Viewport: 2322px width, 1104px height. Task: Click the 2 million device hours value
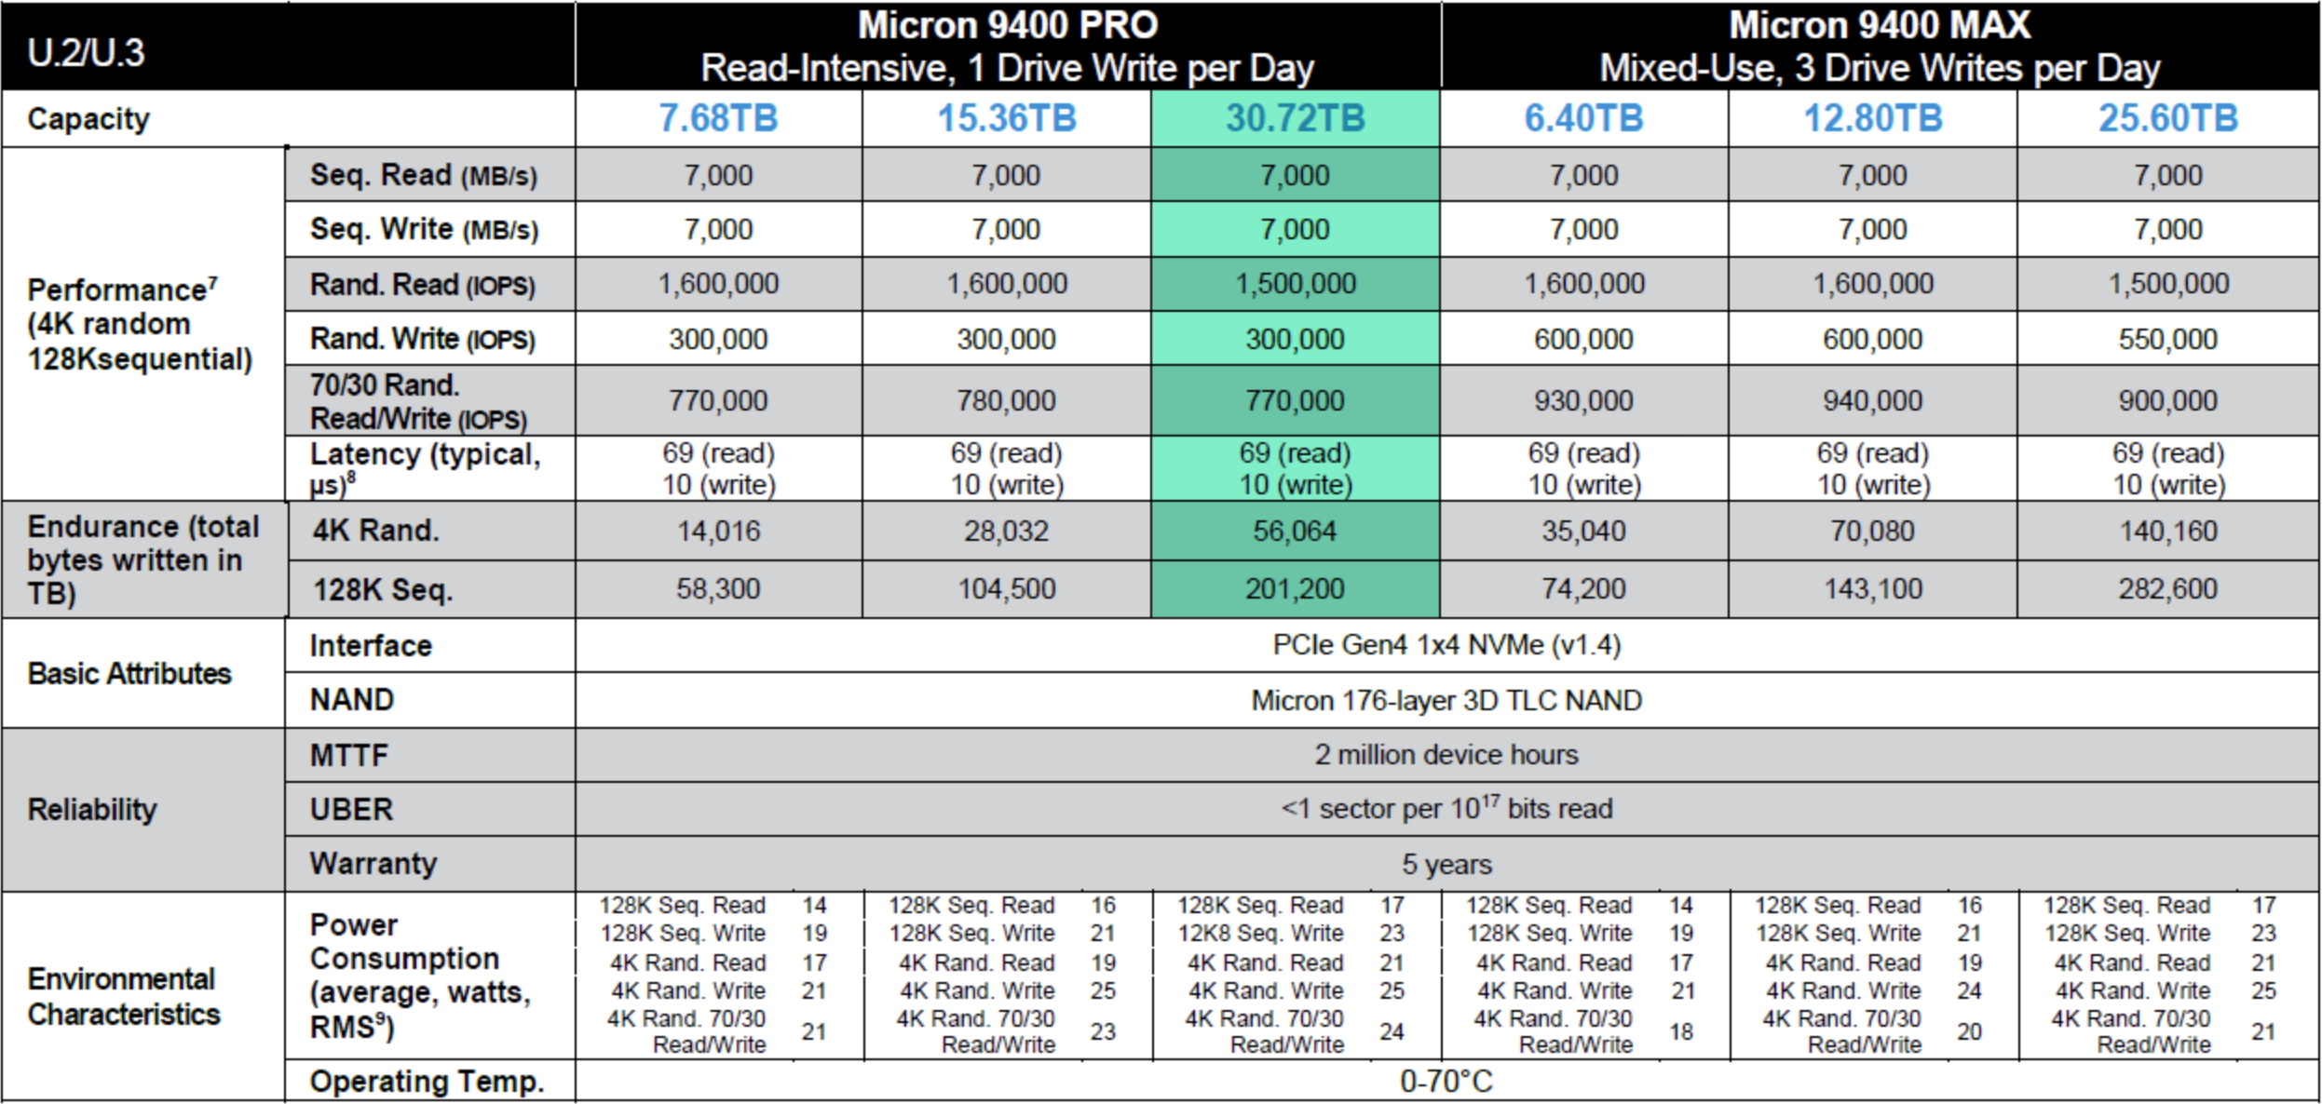1446,754
